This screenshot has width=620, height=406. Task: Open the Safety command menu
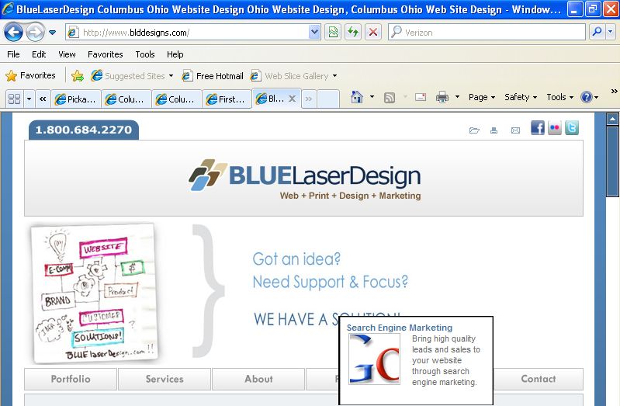coord(521,97)
